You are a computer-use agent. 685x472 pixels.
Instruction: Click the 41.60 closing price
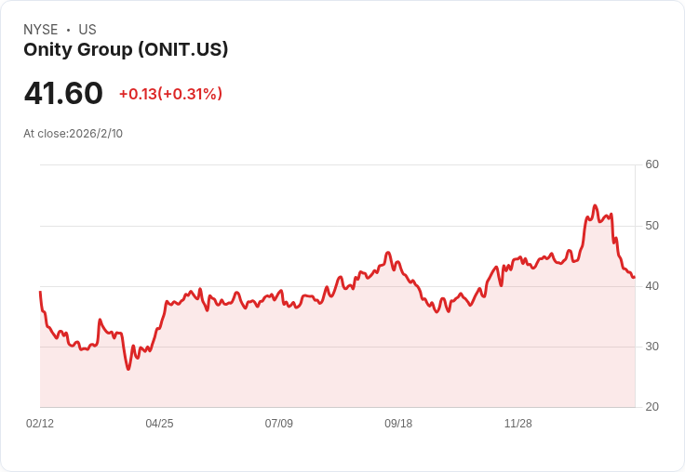click(x=63, y=94)
